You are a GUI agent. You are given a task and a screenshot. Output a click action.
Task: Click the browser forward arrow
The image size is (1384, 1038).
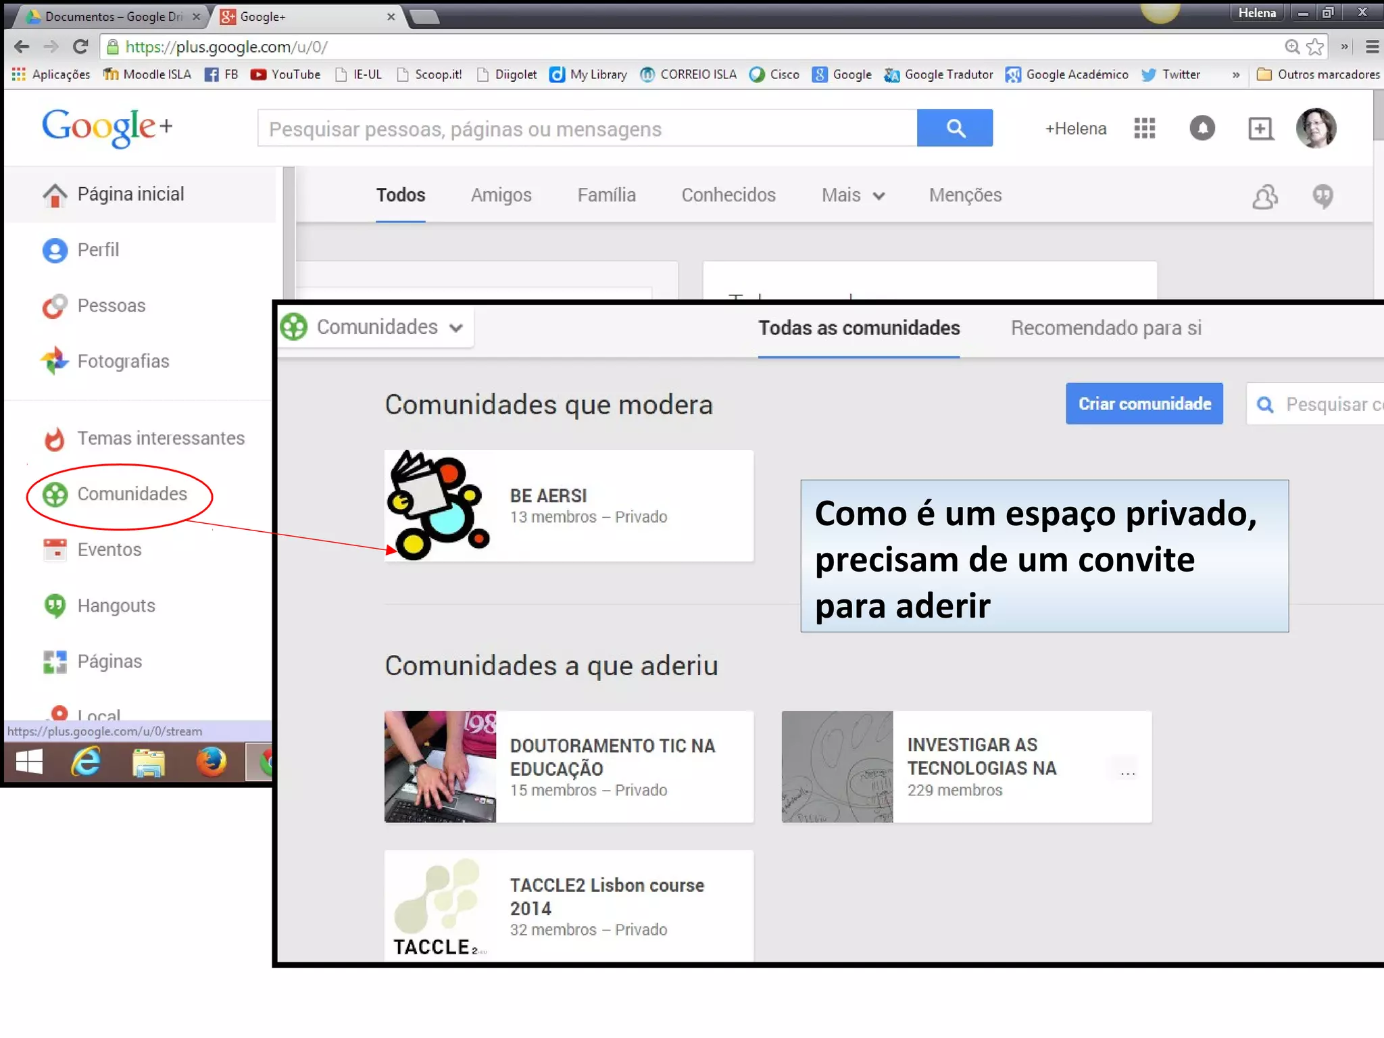[51, 47]
